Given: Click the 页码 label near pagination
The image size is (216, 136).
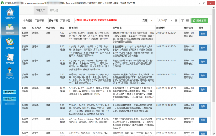Looking at the screenshot, I should click(144, 21).
